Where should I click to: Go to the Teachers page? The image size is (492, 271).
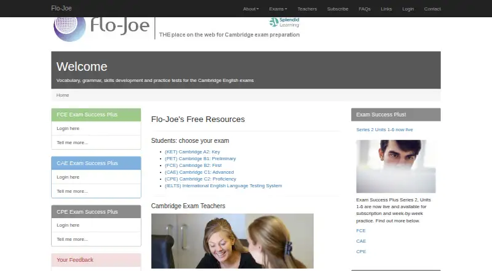[307, 9]
